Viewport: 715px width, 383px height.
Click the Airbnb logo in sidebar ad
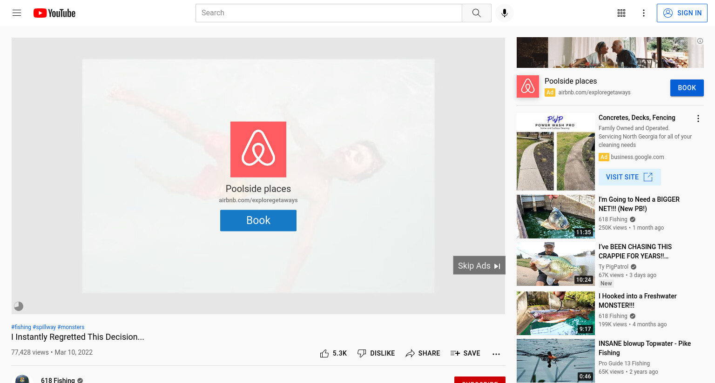(528, 86)
